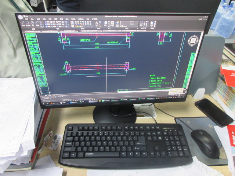The image size is (235, 176).
Task: Select the Circle drawing tool
Action: [x=33, y=23]
